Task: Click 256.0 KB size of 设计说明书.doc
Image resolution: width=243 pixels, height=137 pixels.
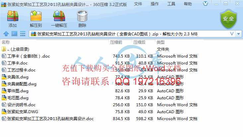Action: 121,105
